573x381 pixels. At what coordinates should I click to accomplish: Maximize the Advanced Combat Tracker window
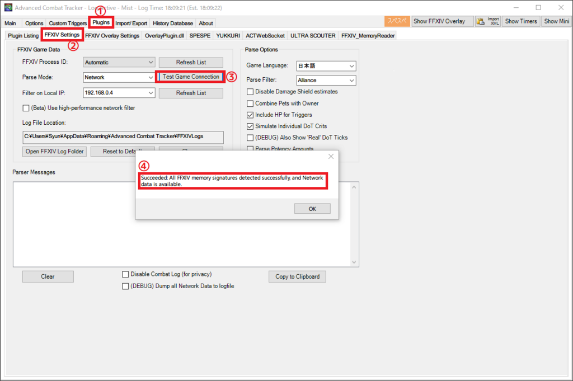point(538,8)
